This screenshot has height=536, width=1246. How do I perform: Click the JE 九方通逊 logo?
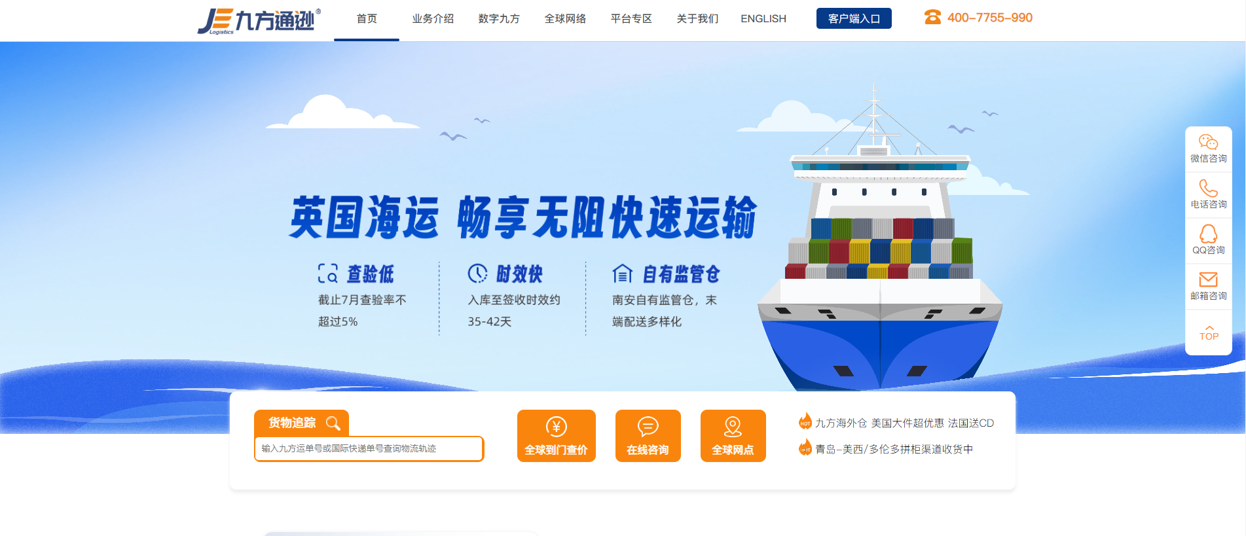click(259, 21)
